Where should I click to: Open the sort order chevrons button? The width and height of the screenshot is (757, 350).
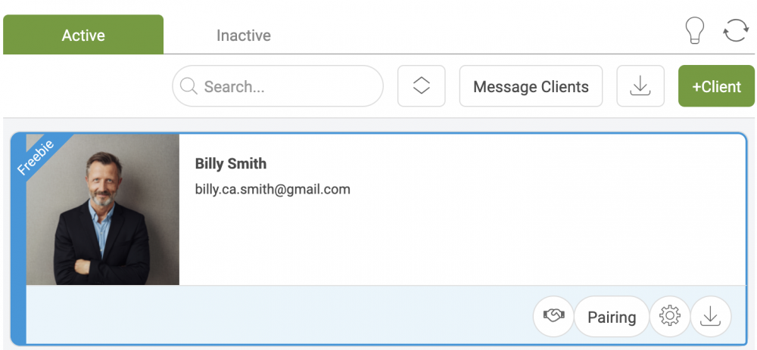point(422,86)
